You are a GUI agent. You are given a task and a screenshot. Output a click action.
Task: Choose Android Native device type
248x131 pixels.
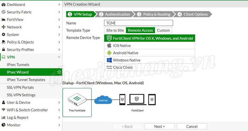[x=150, y=53]
